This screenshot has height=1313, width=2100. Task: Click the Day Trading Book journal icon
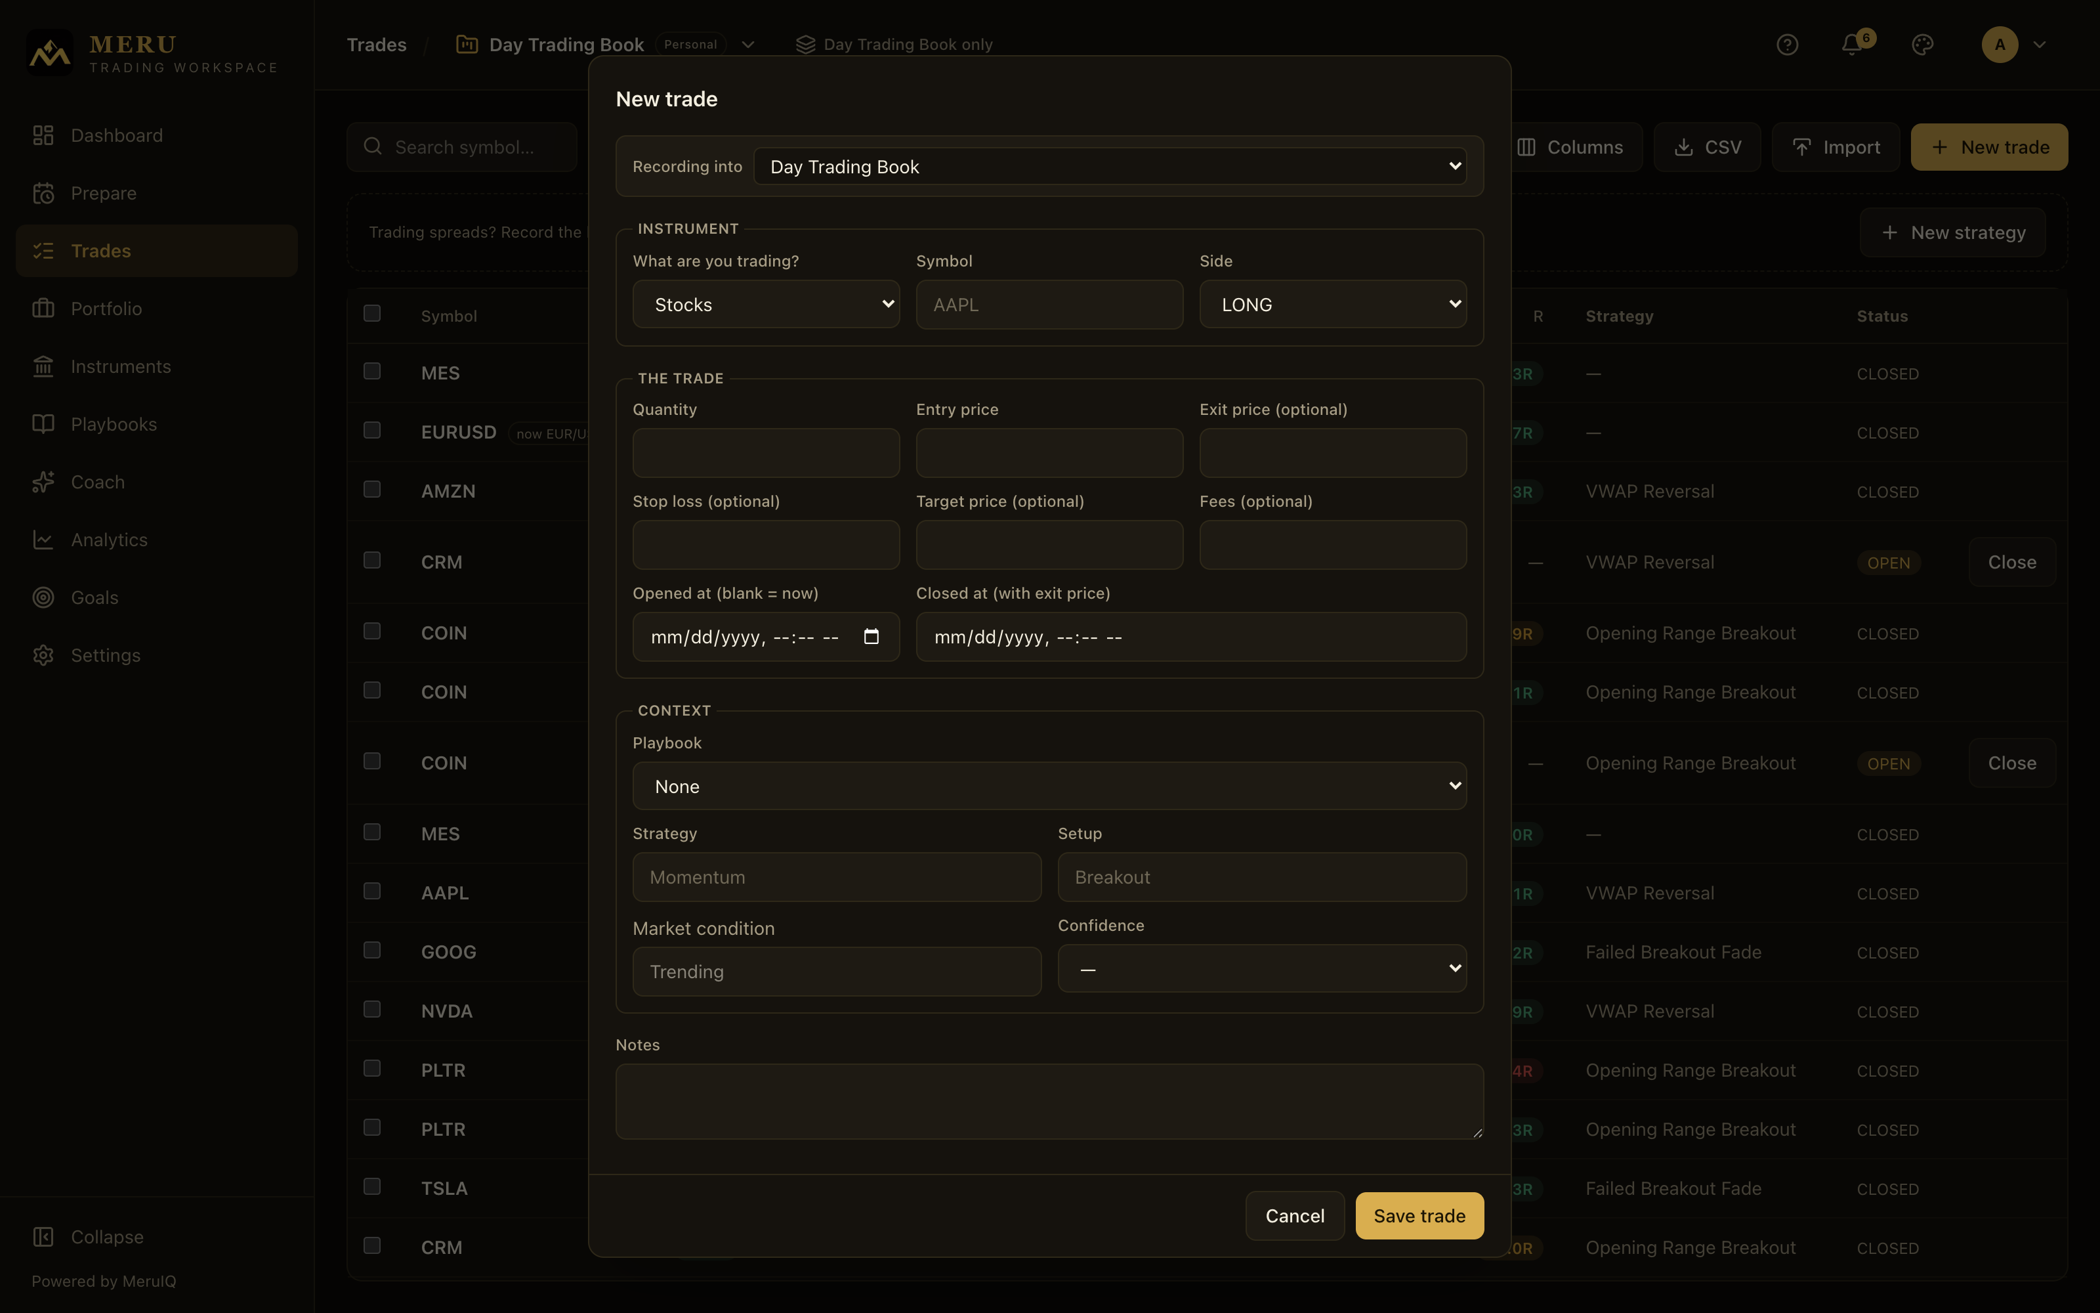pos(467,44)
